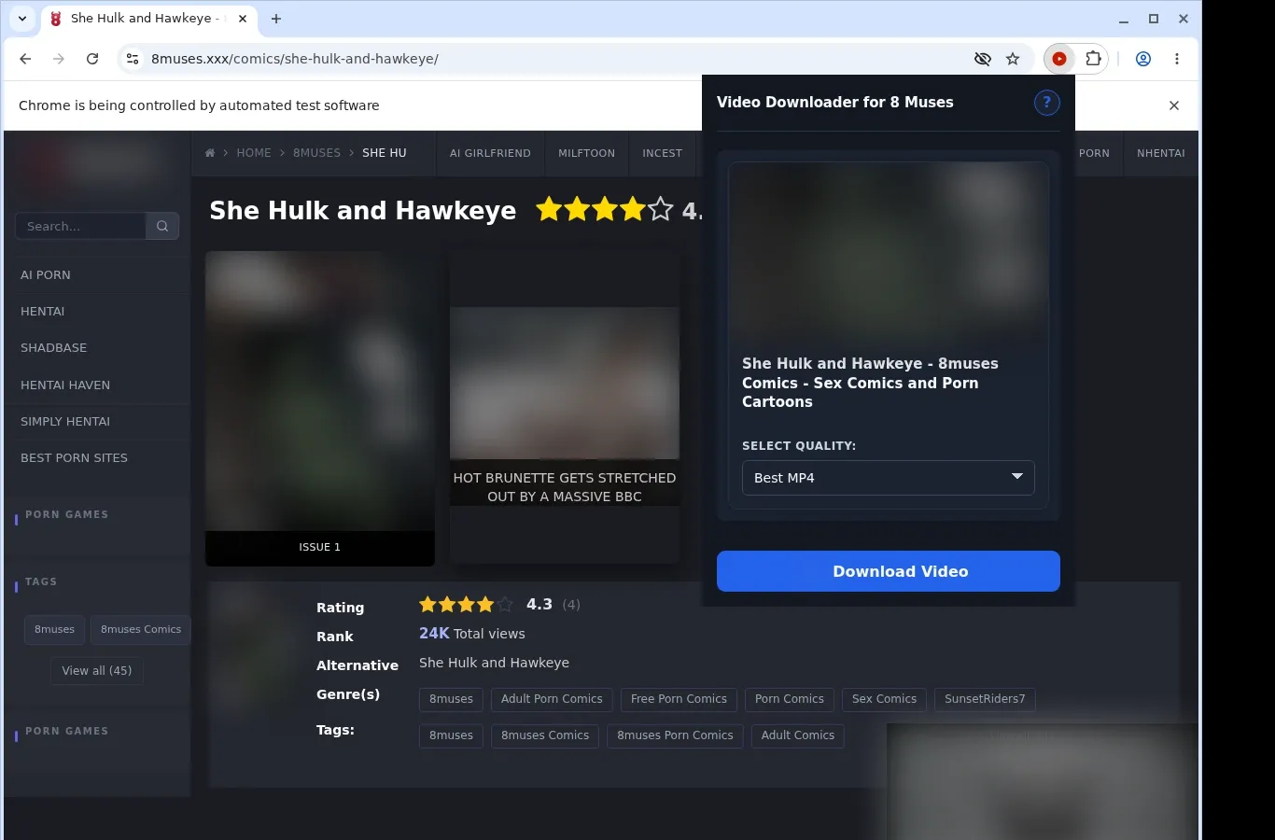Click the search magnifier button in sidebar
The image size is (1275, 840).
tap(162, 226)
